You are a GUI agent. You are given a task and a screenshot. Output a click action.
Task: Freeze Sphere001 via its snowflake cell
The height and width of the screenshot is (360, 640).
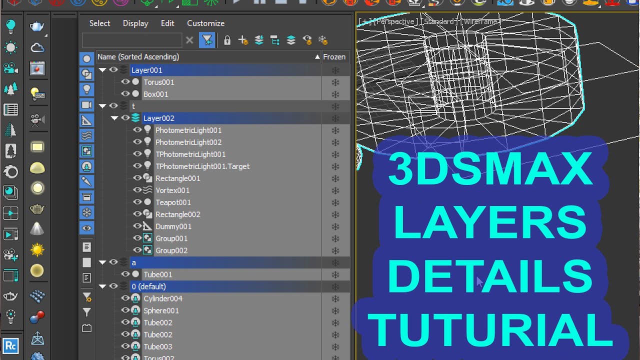[x=335, y=310]
